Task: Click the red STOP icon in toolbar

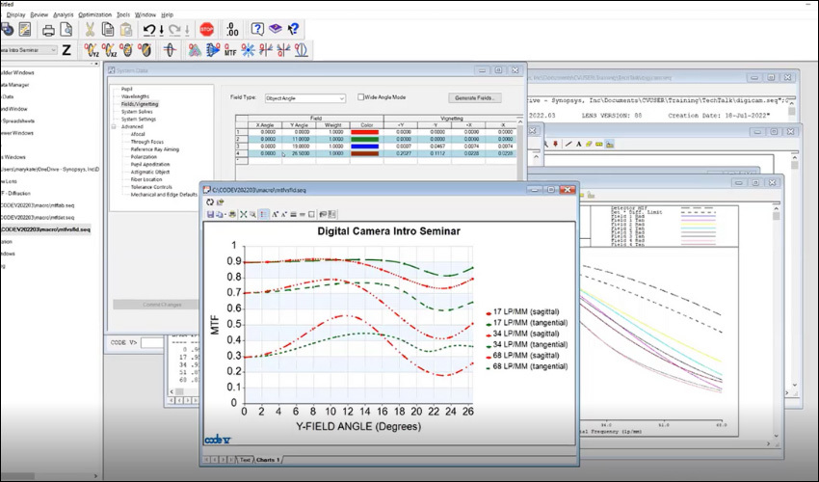Action: pos(206,30)
